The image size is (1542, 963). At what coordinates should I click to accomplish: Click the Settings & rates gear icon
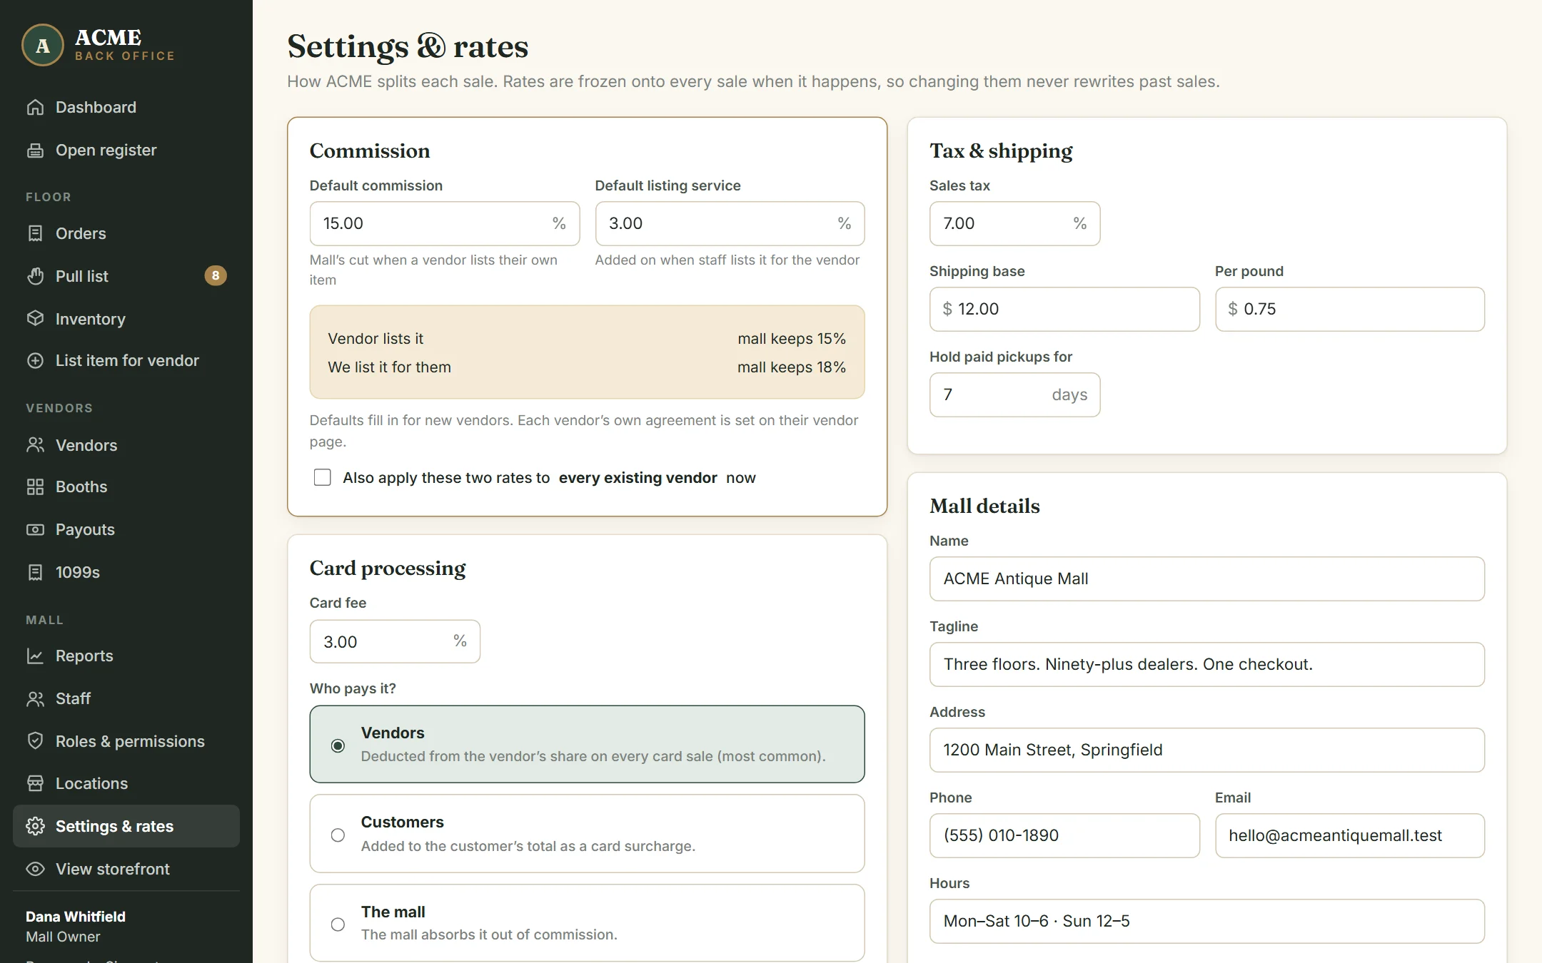tap(35, 826)
